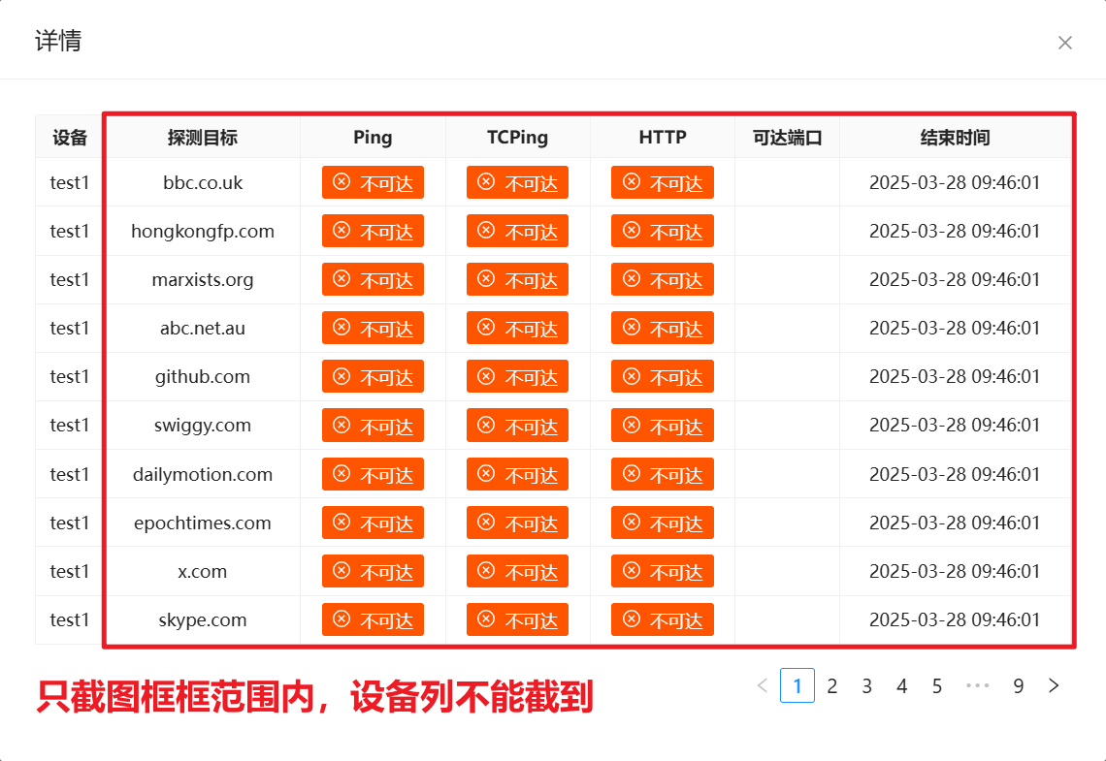Click the 不可达 Ping badge for bbc.co.uk
The height and width of the screenshot is (761, 1106).
[373, 182]
